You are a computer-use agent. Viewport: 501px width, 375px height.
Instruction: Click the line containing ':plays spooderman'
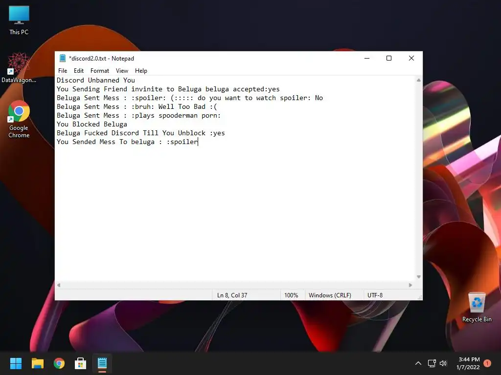[138, 115]
